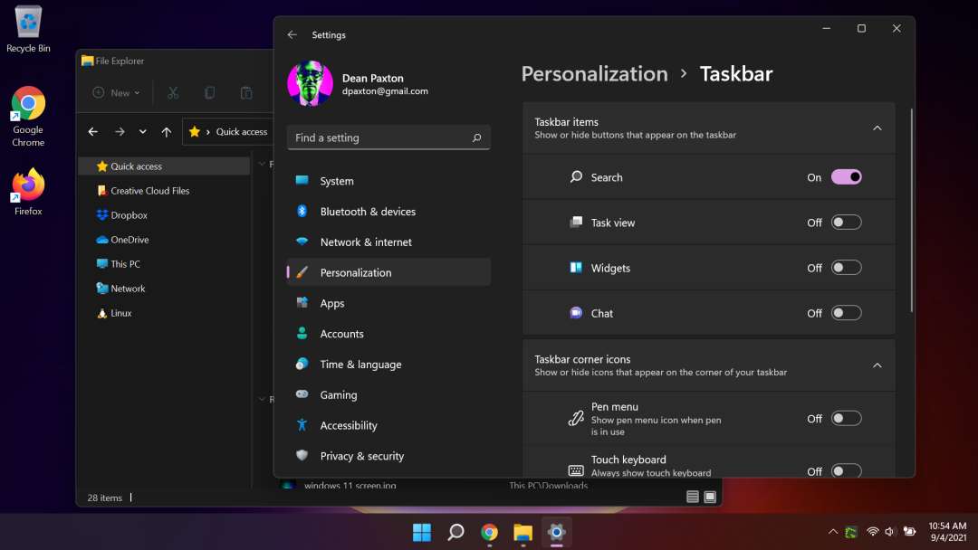The height and width of the screenshot is (550, 978).
Task: Enable the Chat taskbar toggle
Action: pyautogui.click(x=846, y=313)
